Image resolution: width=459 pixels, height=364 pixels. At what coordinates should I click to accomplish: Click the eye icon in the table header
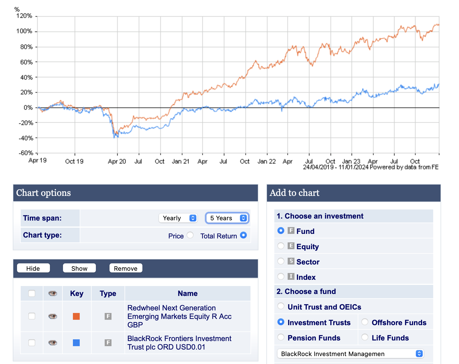click(x=53, y=293)
